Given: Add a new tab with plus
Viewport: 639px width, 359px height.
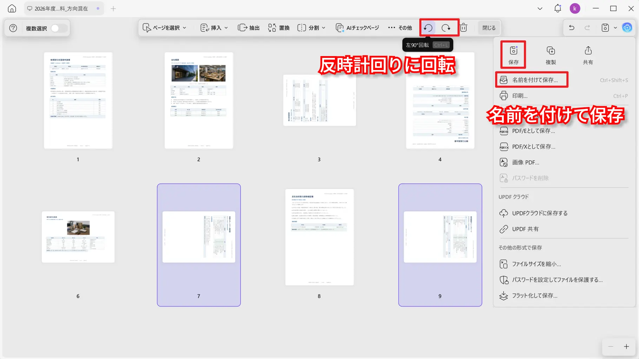Looking at the screenshot, I should [x=113, y=8].
